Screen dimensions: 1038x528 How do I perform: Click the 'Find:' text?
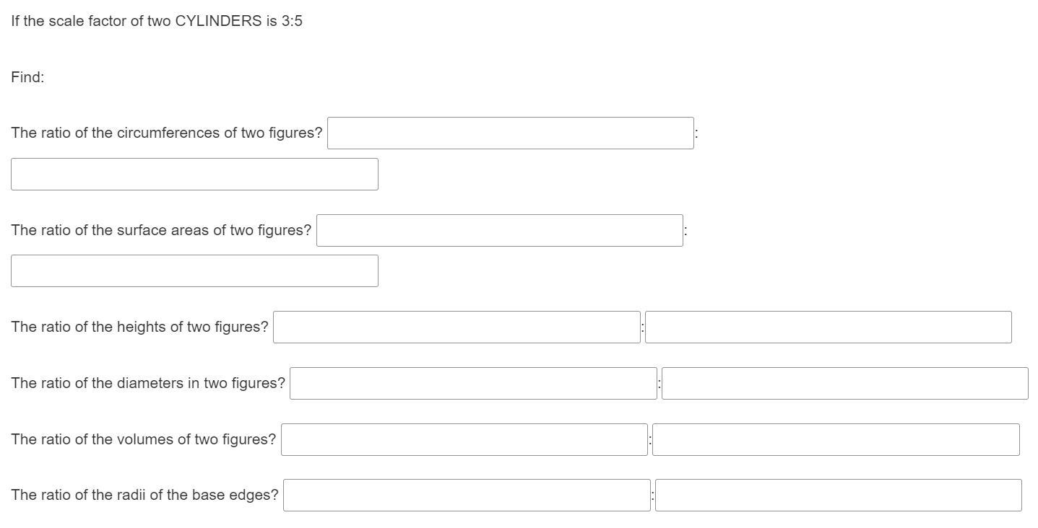pos(27,77)
